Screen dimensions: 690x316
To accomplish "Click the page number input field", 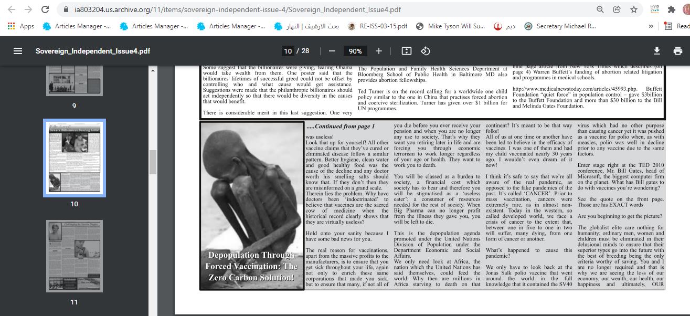I will click(x=288, y=51).
